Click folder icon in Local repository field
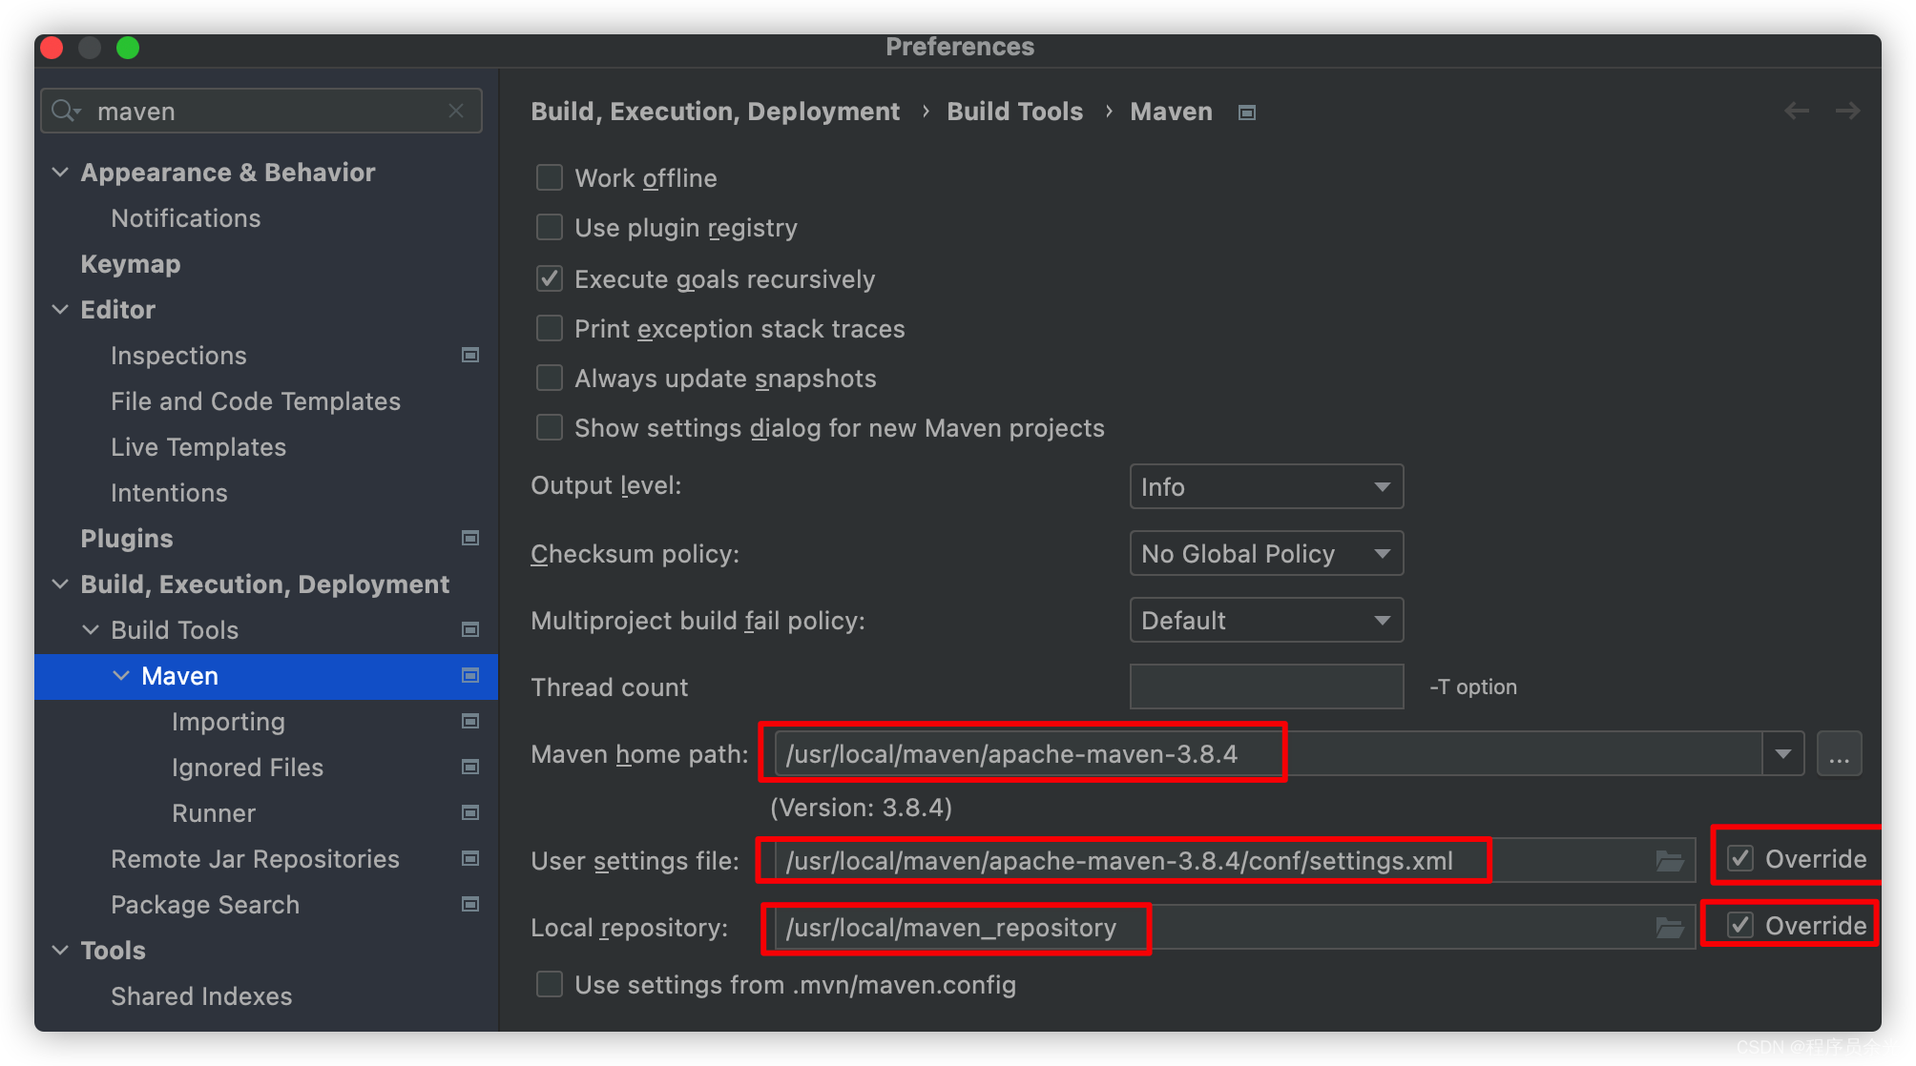The width and height of the screenshot is (1916, 1066). (x=1669, y=927)
